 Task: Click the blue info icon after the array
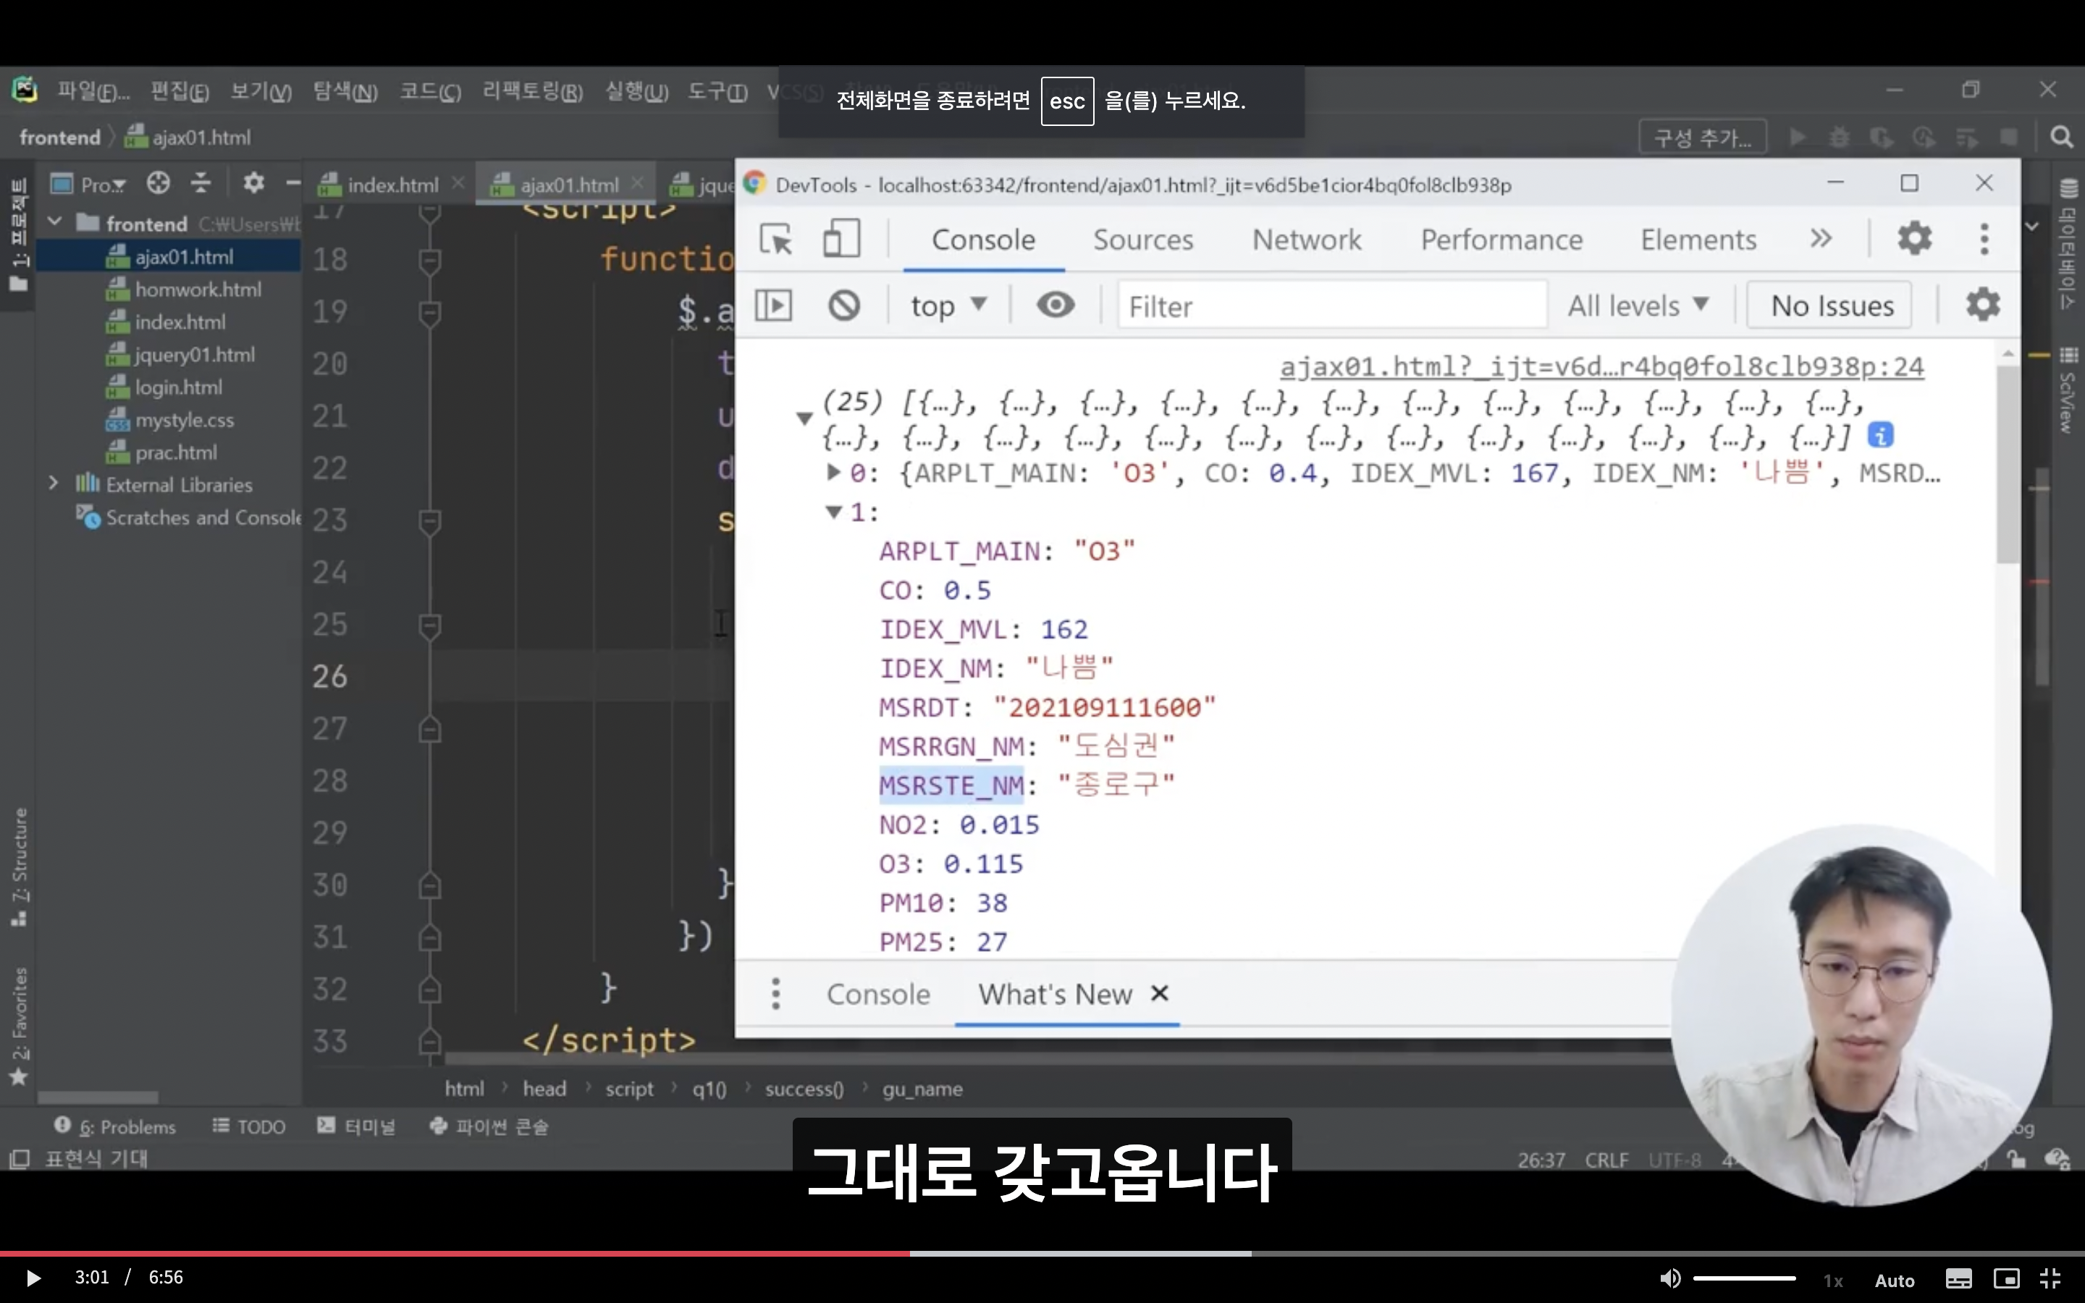(x=1880, y=435)
